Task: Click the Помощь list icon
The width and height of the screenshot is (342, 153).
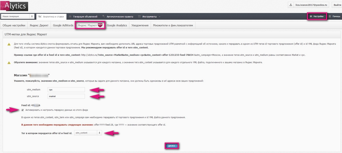Action: click(330, 16)
